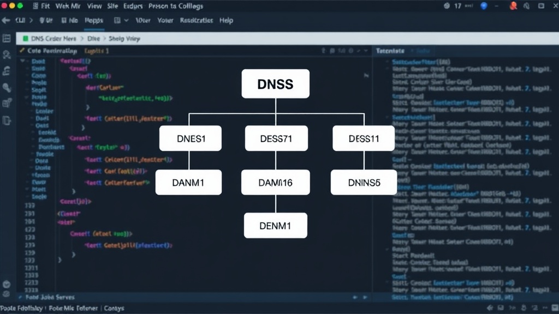Open the DNS Crder Here breadcrumb
The width and height of the screenshot is (559, 314).
click(53, 39)
